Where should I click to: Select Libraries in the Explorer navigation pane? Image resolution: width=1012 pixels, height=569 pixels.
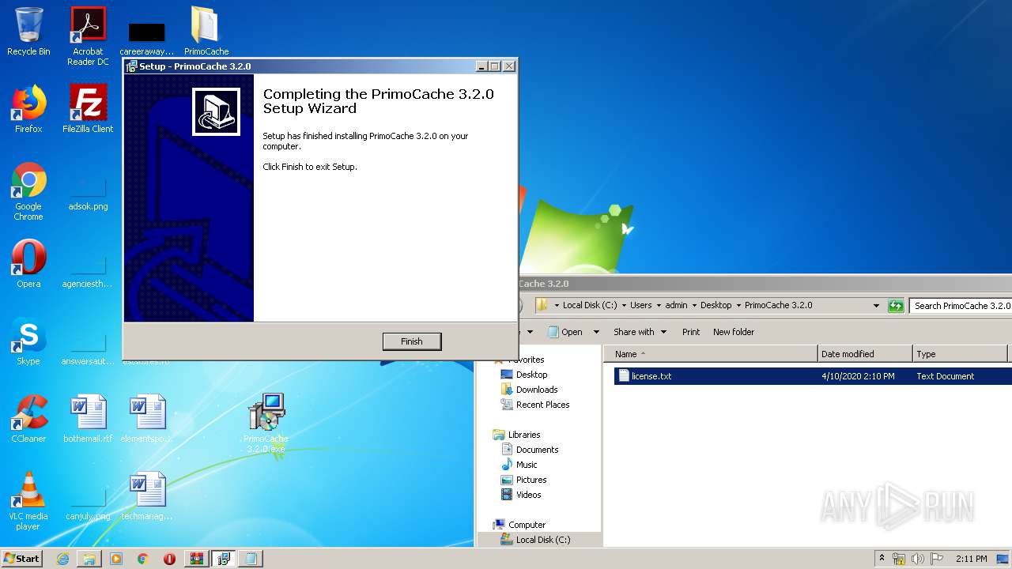click(x=524, y=435)
